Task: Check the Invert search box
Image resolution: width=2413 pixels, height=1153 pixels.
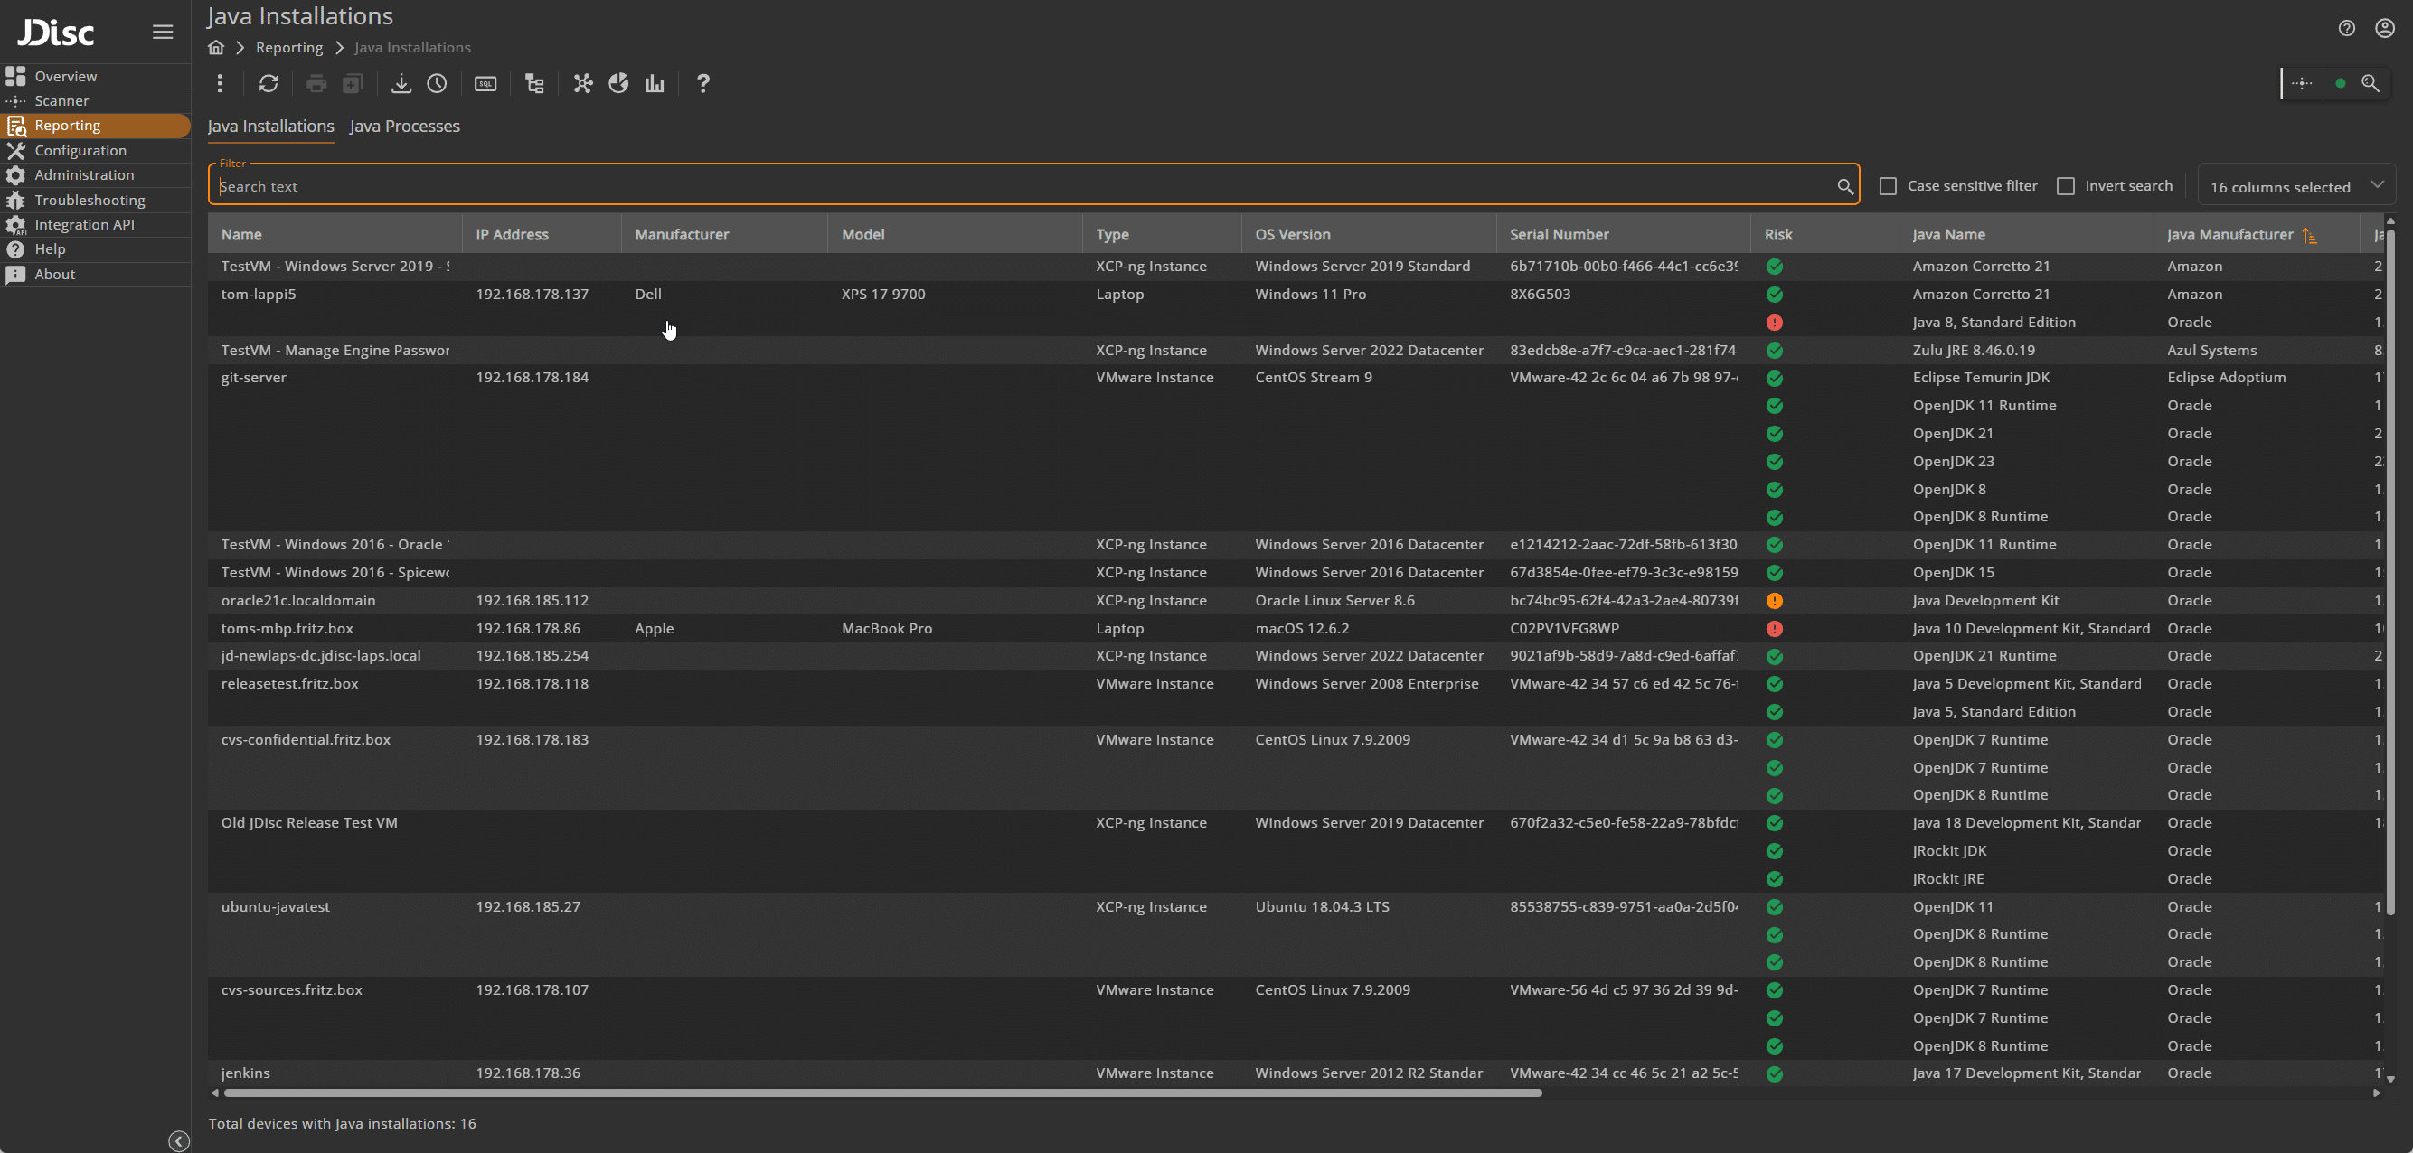Action: tap(2066, 186)
